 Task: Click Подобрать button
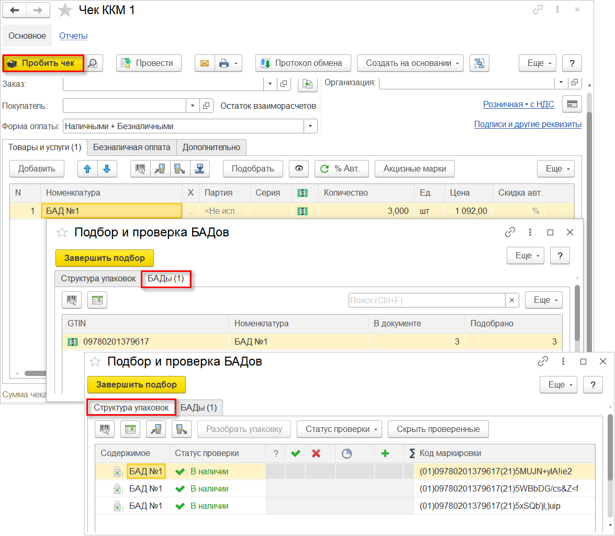point(253,169)
